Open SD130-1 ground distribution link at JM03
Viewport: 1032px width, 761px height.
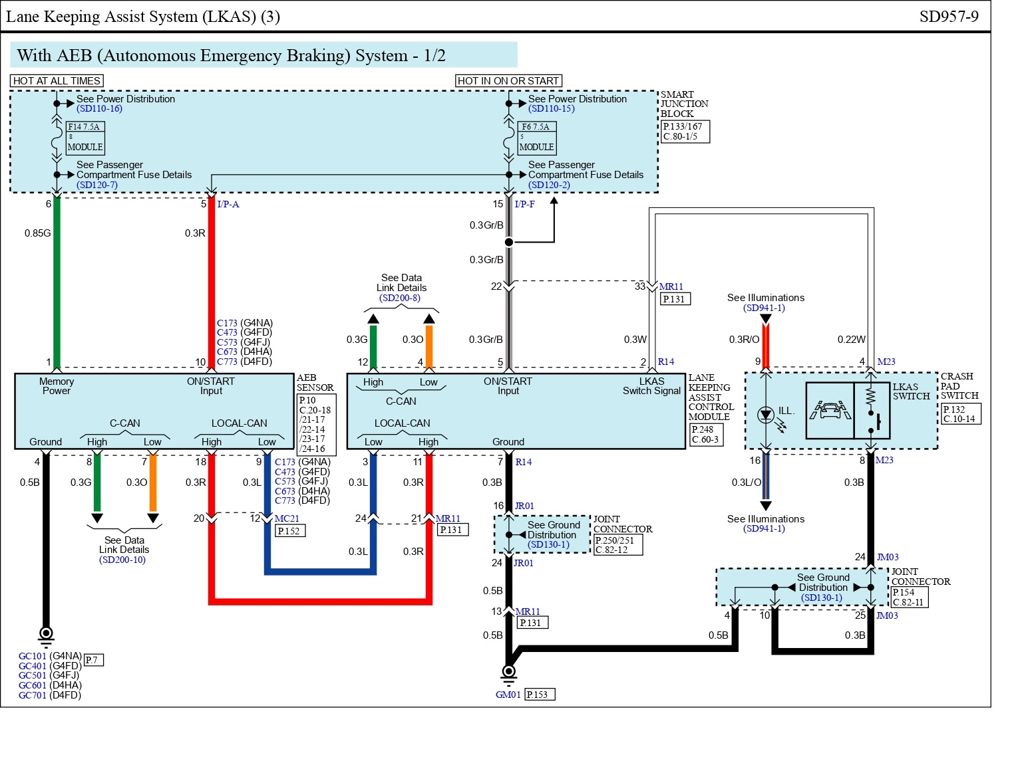pyautogui.click(x=822, y=598)
